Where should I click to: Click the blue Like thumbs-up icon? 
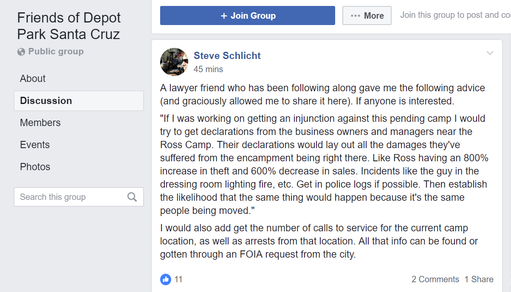(166, 279)
